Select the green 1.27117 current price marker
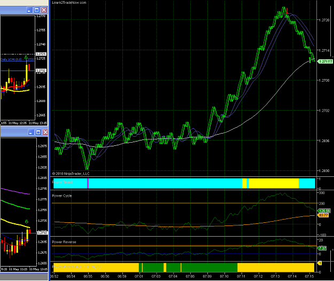This screenshot has width=334, height=281. pos(325,61)
